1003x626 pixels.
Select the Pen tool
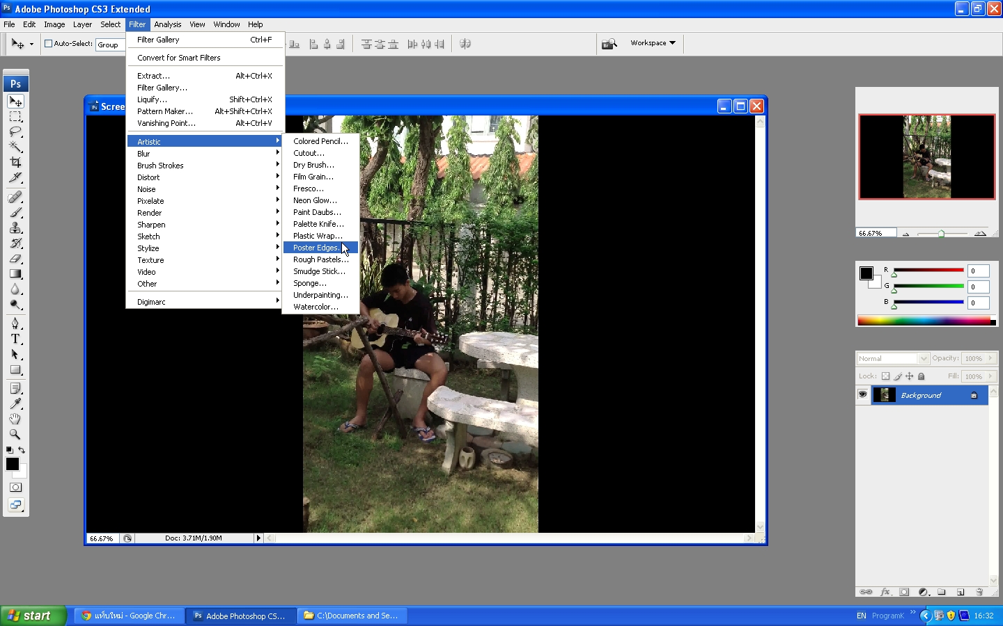point(15,323)
